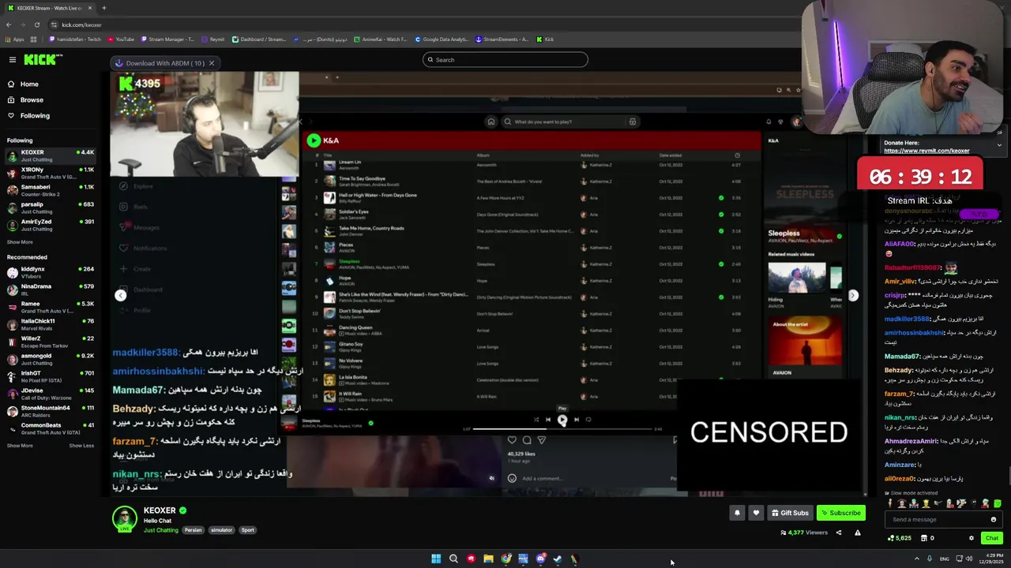Open the chat shop icon
Viewport: 1011px width, 568px height.
(924, 538)
